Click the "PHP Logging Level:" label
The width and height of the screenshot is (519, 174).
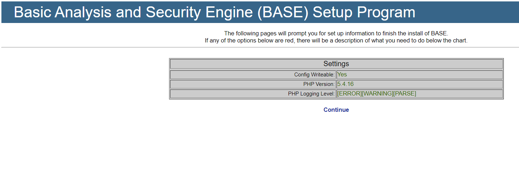pyautogui.click(x=311, y=94)
